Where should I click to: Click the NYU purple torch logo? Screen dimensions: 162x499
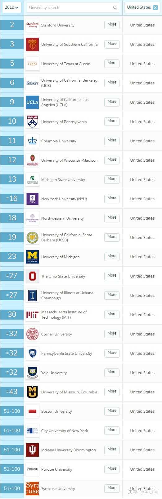coord(32,199)
